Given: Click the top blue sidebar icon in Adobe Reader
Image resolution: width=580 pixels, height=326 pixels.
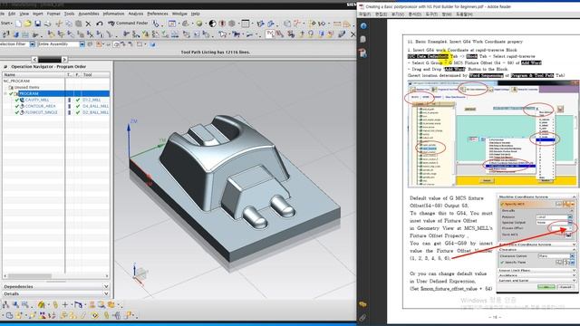Looking at the screenshot, I should click(363, 26).
